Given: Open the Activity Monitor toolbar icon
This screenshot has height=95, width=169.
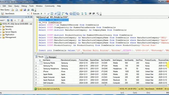Looking at the screenshot, I should point(32,10).
